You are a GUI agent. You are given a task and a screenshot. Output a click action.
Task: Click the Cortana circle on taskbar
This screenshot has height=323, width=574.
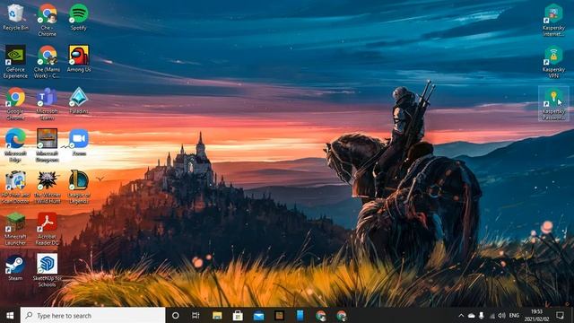click(x=176, y=315)
